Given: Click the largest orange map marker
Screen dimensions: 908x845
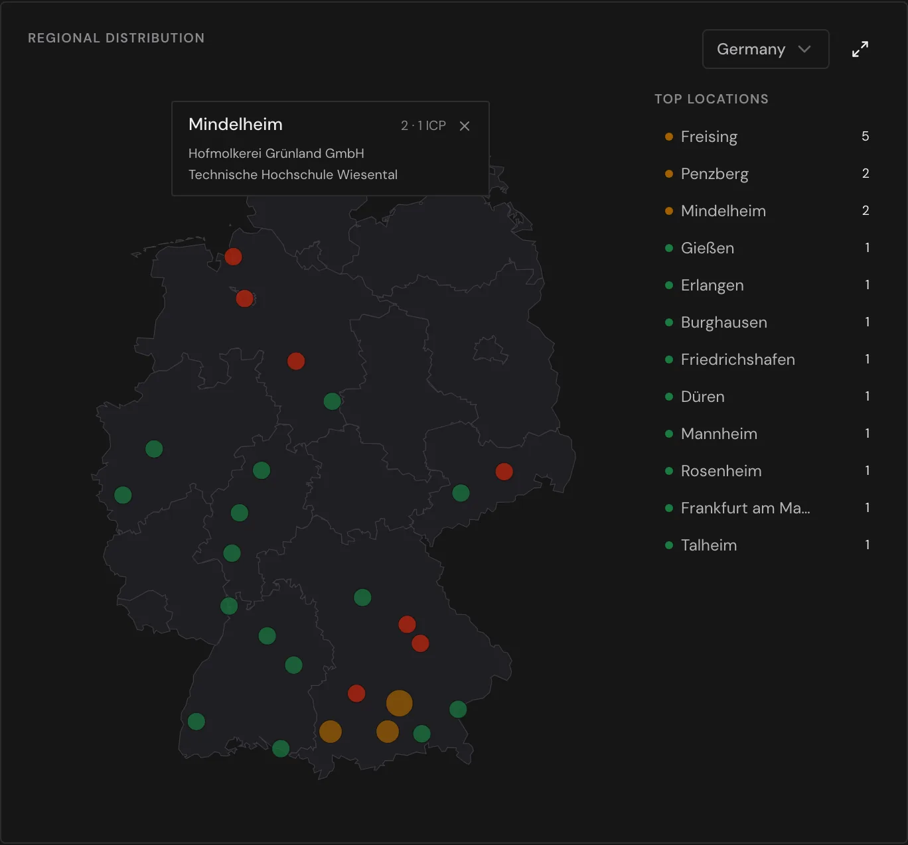Looking at the screenshot, I should coord(400,703).
